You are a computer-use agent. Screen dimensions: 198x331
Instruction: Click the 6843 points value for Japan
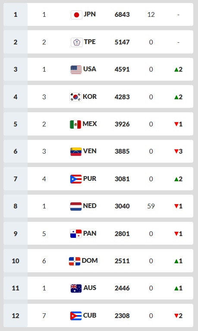(x=122, y=15)
